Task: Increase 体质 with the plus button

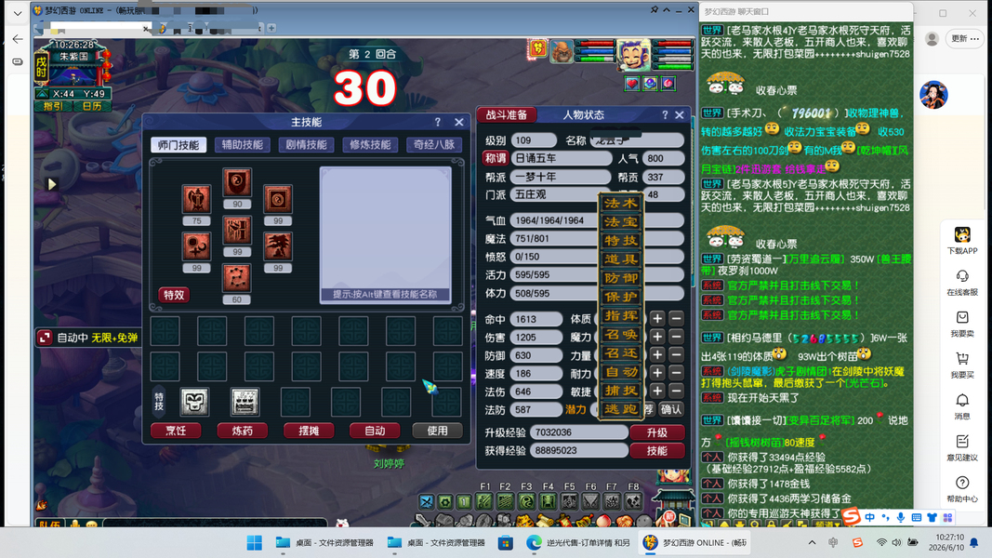Action: [657, 319]
